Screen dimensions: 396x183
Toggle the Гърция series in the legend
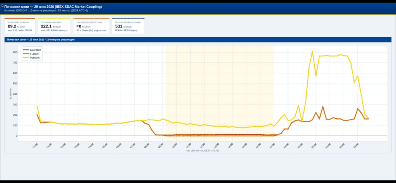31,54
